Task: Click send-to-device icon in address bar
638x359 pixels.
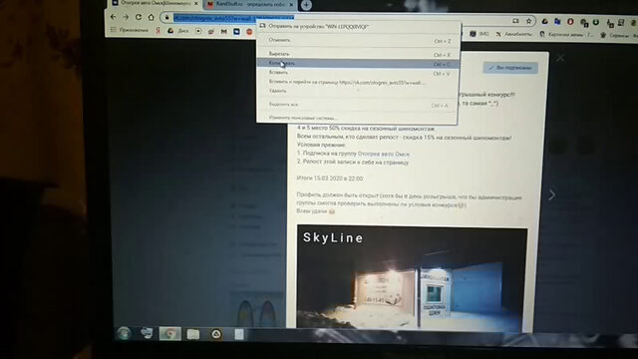Action: (515, 21)
